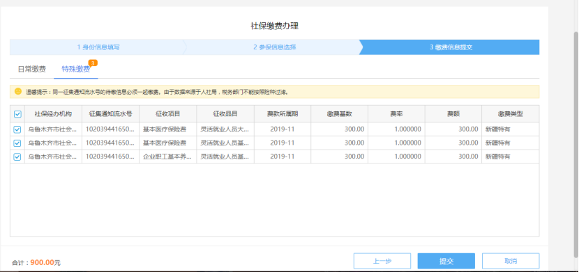Screen dimensions: 579x272
Task: Switch to the 日常缴费 tab
Action: pos(32,69)
